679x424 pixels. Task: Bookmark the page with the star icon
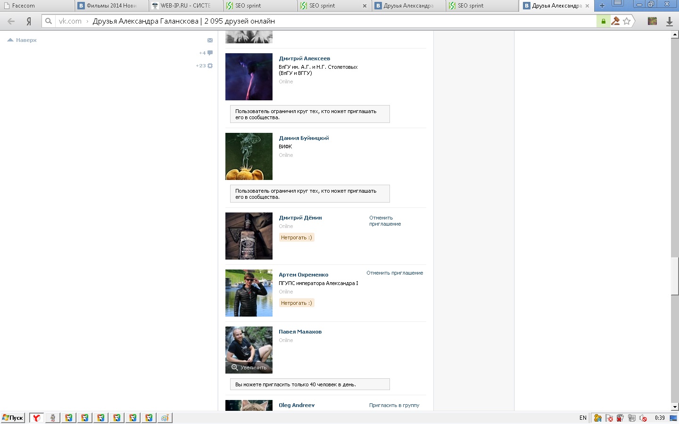[x=627, y=21]
